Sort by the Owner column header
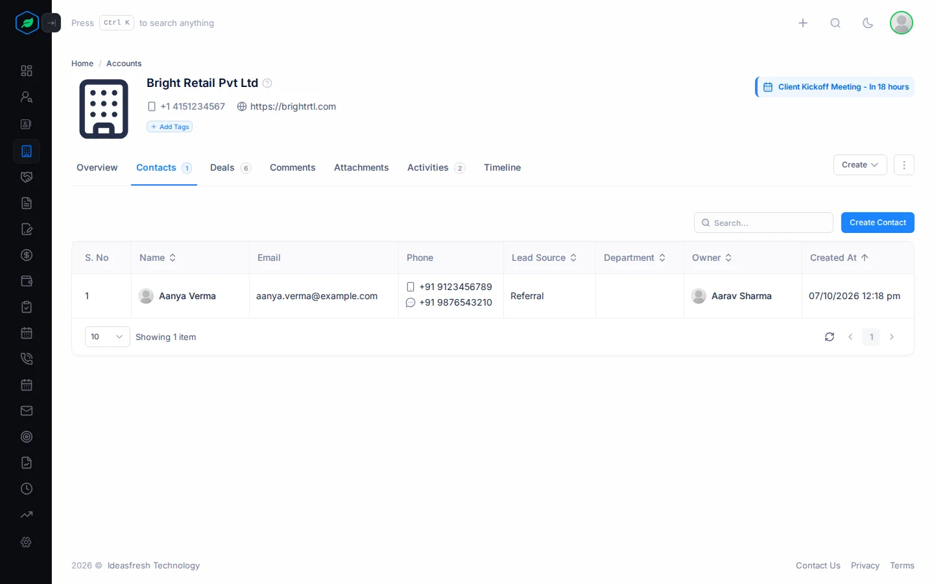 click(x=712, y=258)
